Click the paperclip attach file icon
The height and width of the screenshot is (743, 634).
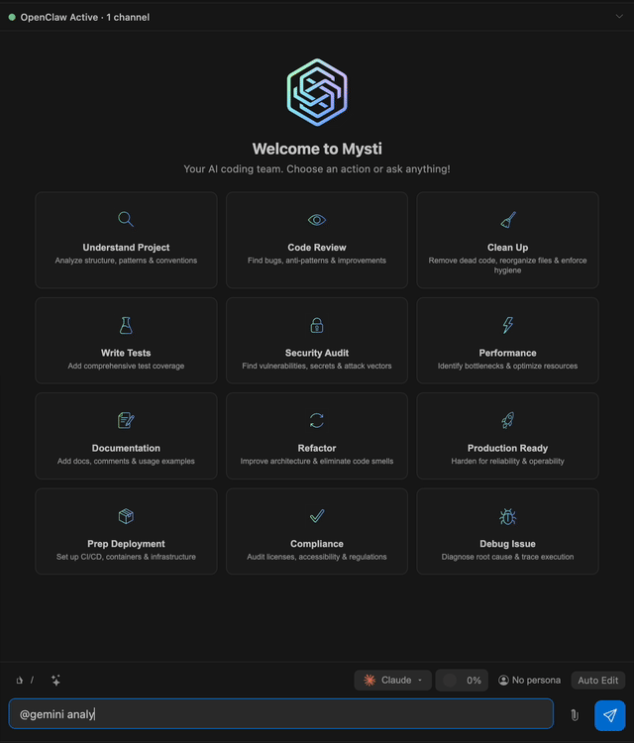click(x=575, y=715)
